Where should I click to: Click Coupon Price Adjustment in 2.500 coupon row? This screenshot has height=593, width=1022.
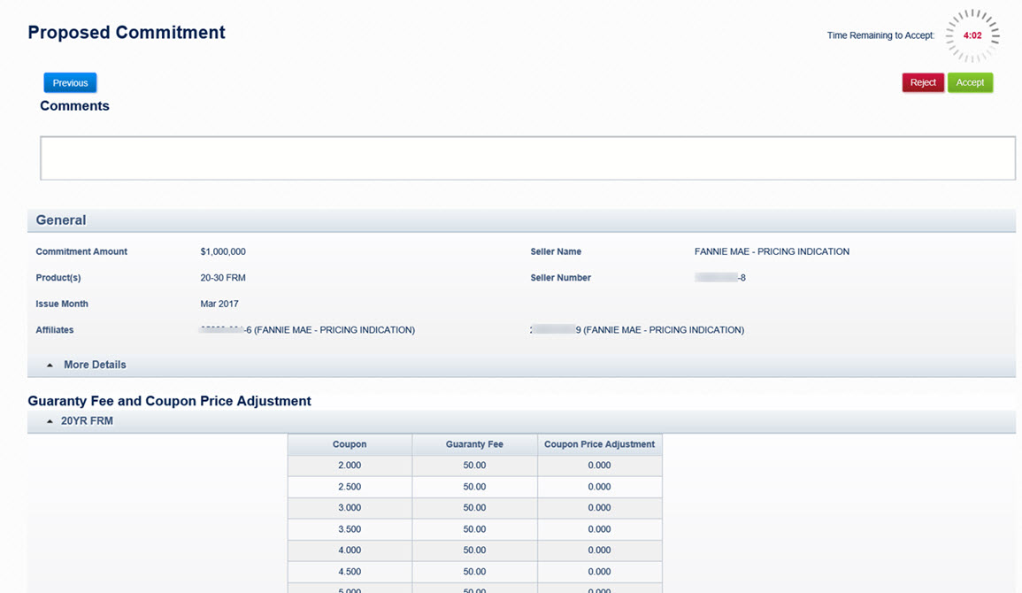[x=599, y=487]
